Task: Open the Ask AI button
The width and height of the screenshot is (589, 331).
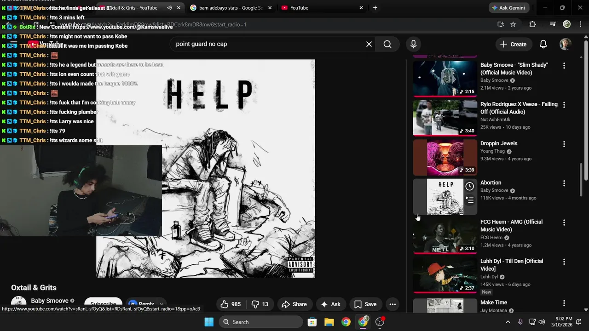Action: coord(330,304)
